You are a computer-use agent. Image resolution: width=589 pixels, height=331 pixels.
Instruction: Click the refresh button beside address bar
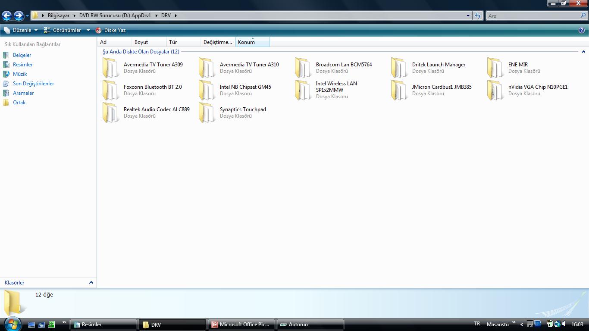(477, 16)
